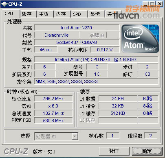Click the 步进 value 2
The width and height of the screenshot is (165, 158).
147,67
